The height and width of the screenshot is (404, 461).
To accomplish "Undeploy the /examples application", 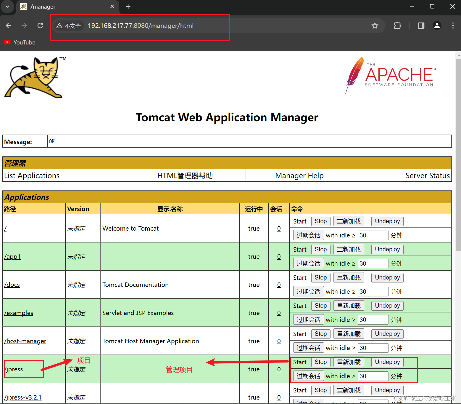I will [x=387, y=306].
